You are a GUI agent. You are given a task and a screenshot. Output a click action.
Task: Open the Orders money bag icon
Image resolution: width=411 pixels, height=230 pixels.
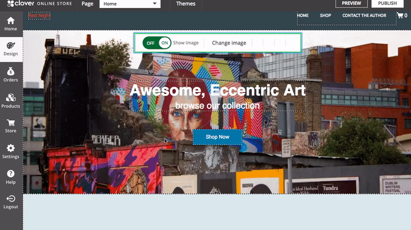11,71
